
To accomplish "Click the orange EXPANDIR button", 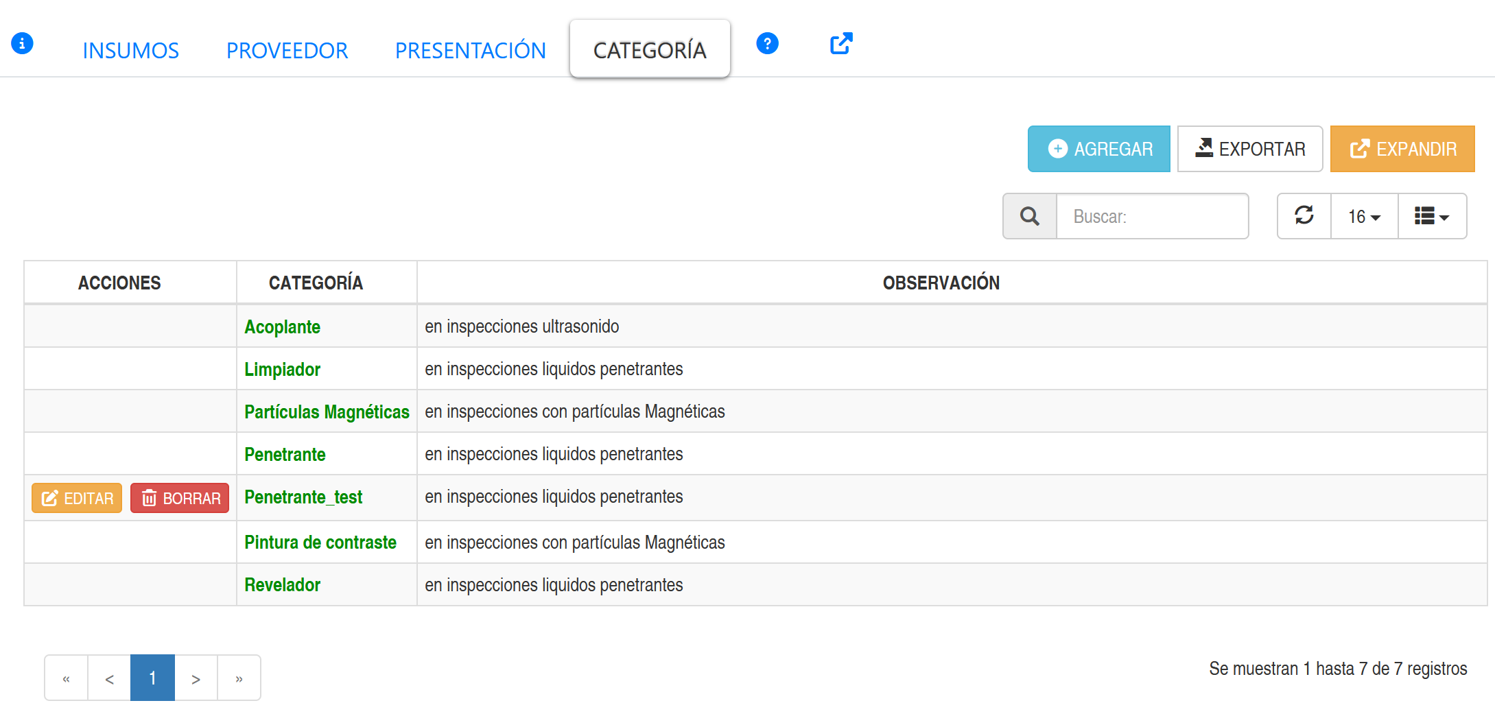I will pos(1402,149).
